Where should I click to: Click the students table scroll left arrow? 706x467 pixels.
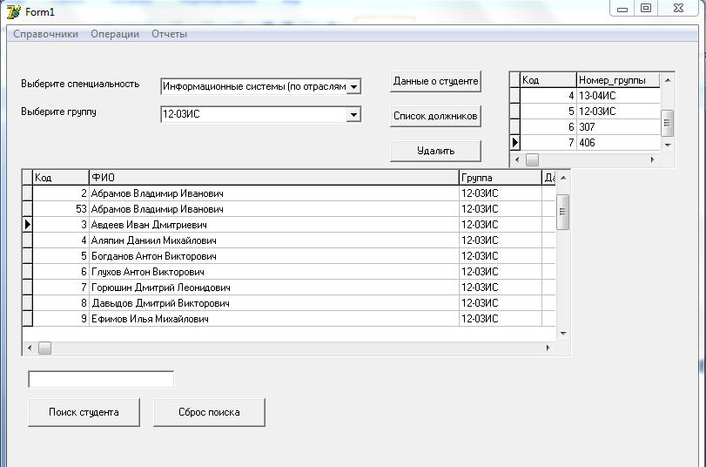tap(30, 348)
